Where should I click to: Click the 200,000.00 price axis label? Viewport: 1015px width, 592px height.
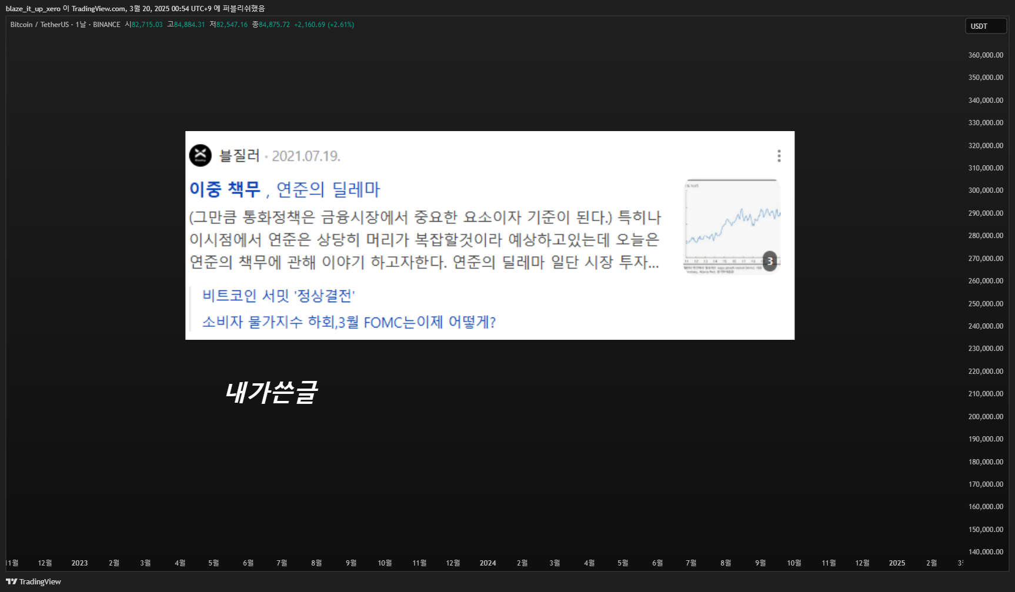coord(986,417)
